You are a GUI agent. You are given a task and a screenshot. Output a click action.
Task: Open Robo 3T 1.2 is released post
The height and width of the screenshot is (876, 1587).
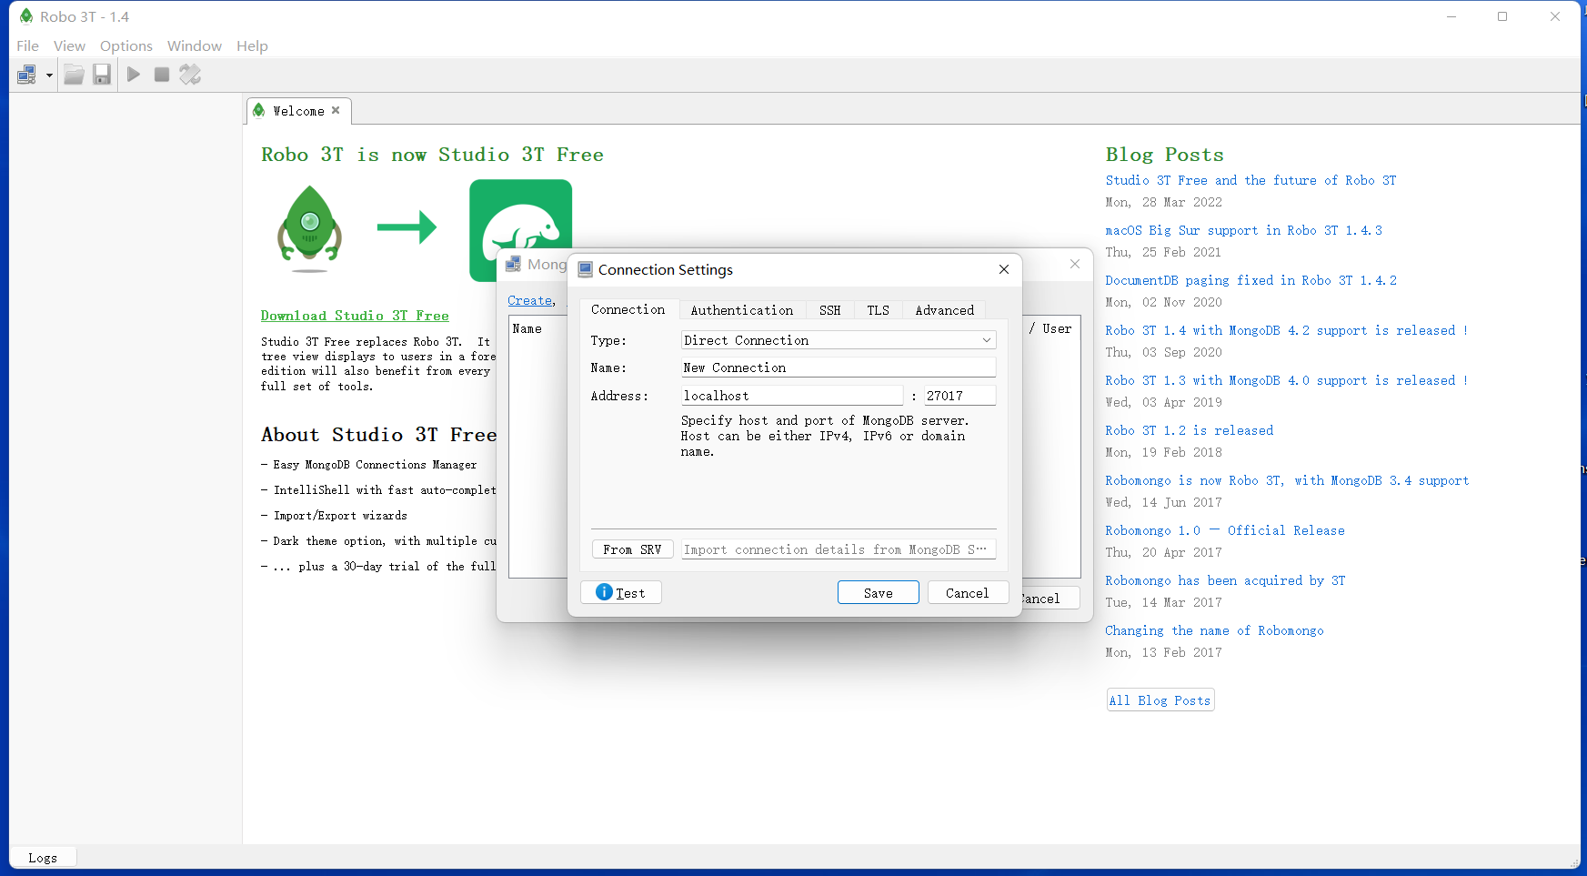1189,430
